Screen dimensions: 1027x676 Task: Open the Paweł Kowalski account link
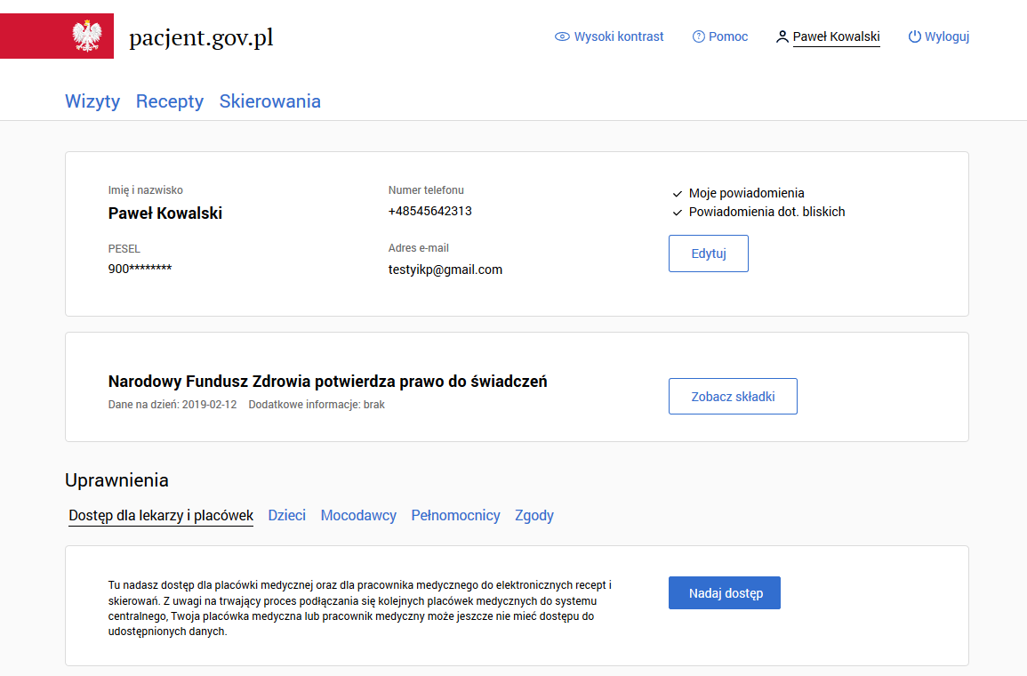click(836, 37)
